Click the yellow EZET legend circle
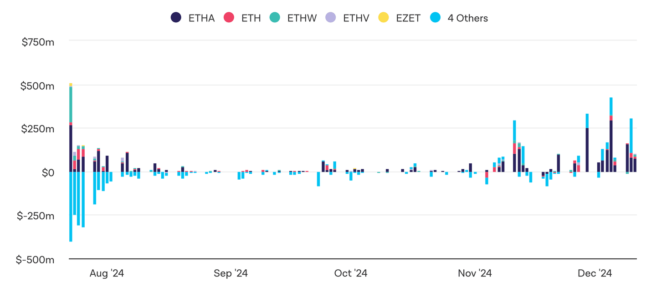Viewport: 656px width, 287px height. pyautogui.click(x=384, y=18)
